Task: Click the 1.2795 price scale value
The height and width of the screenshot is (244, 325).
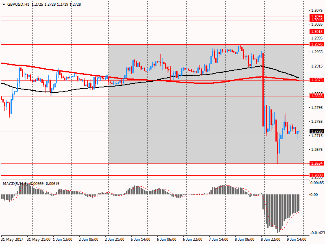Action: [x=317, y=107]
